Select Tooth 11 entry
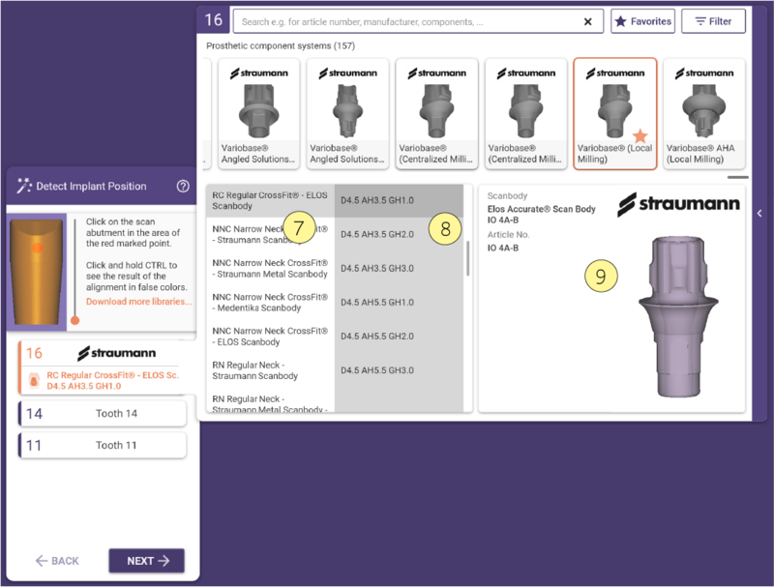The image size is (774, 587). pyautogui.click(x=103, y=446)
